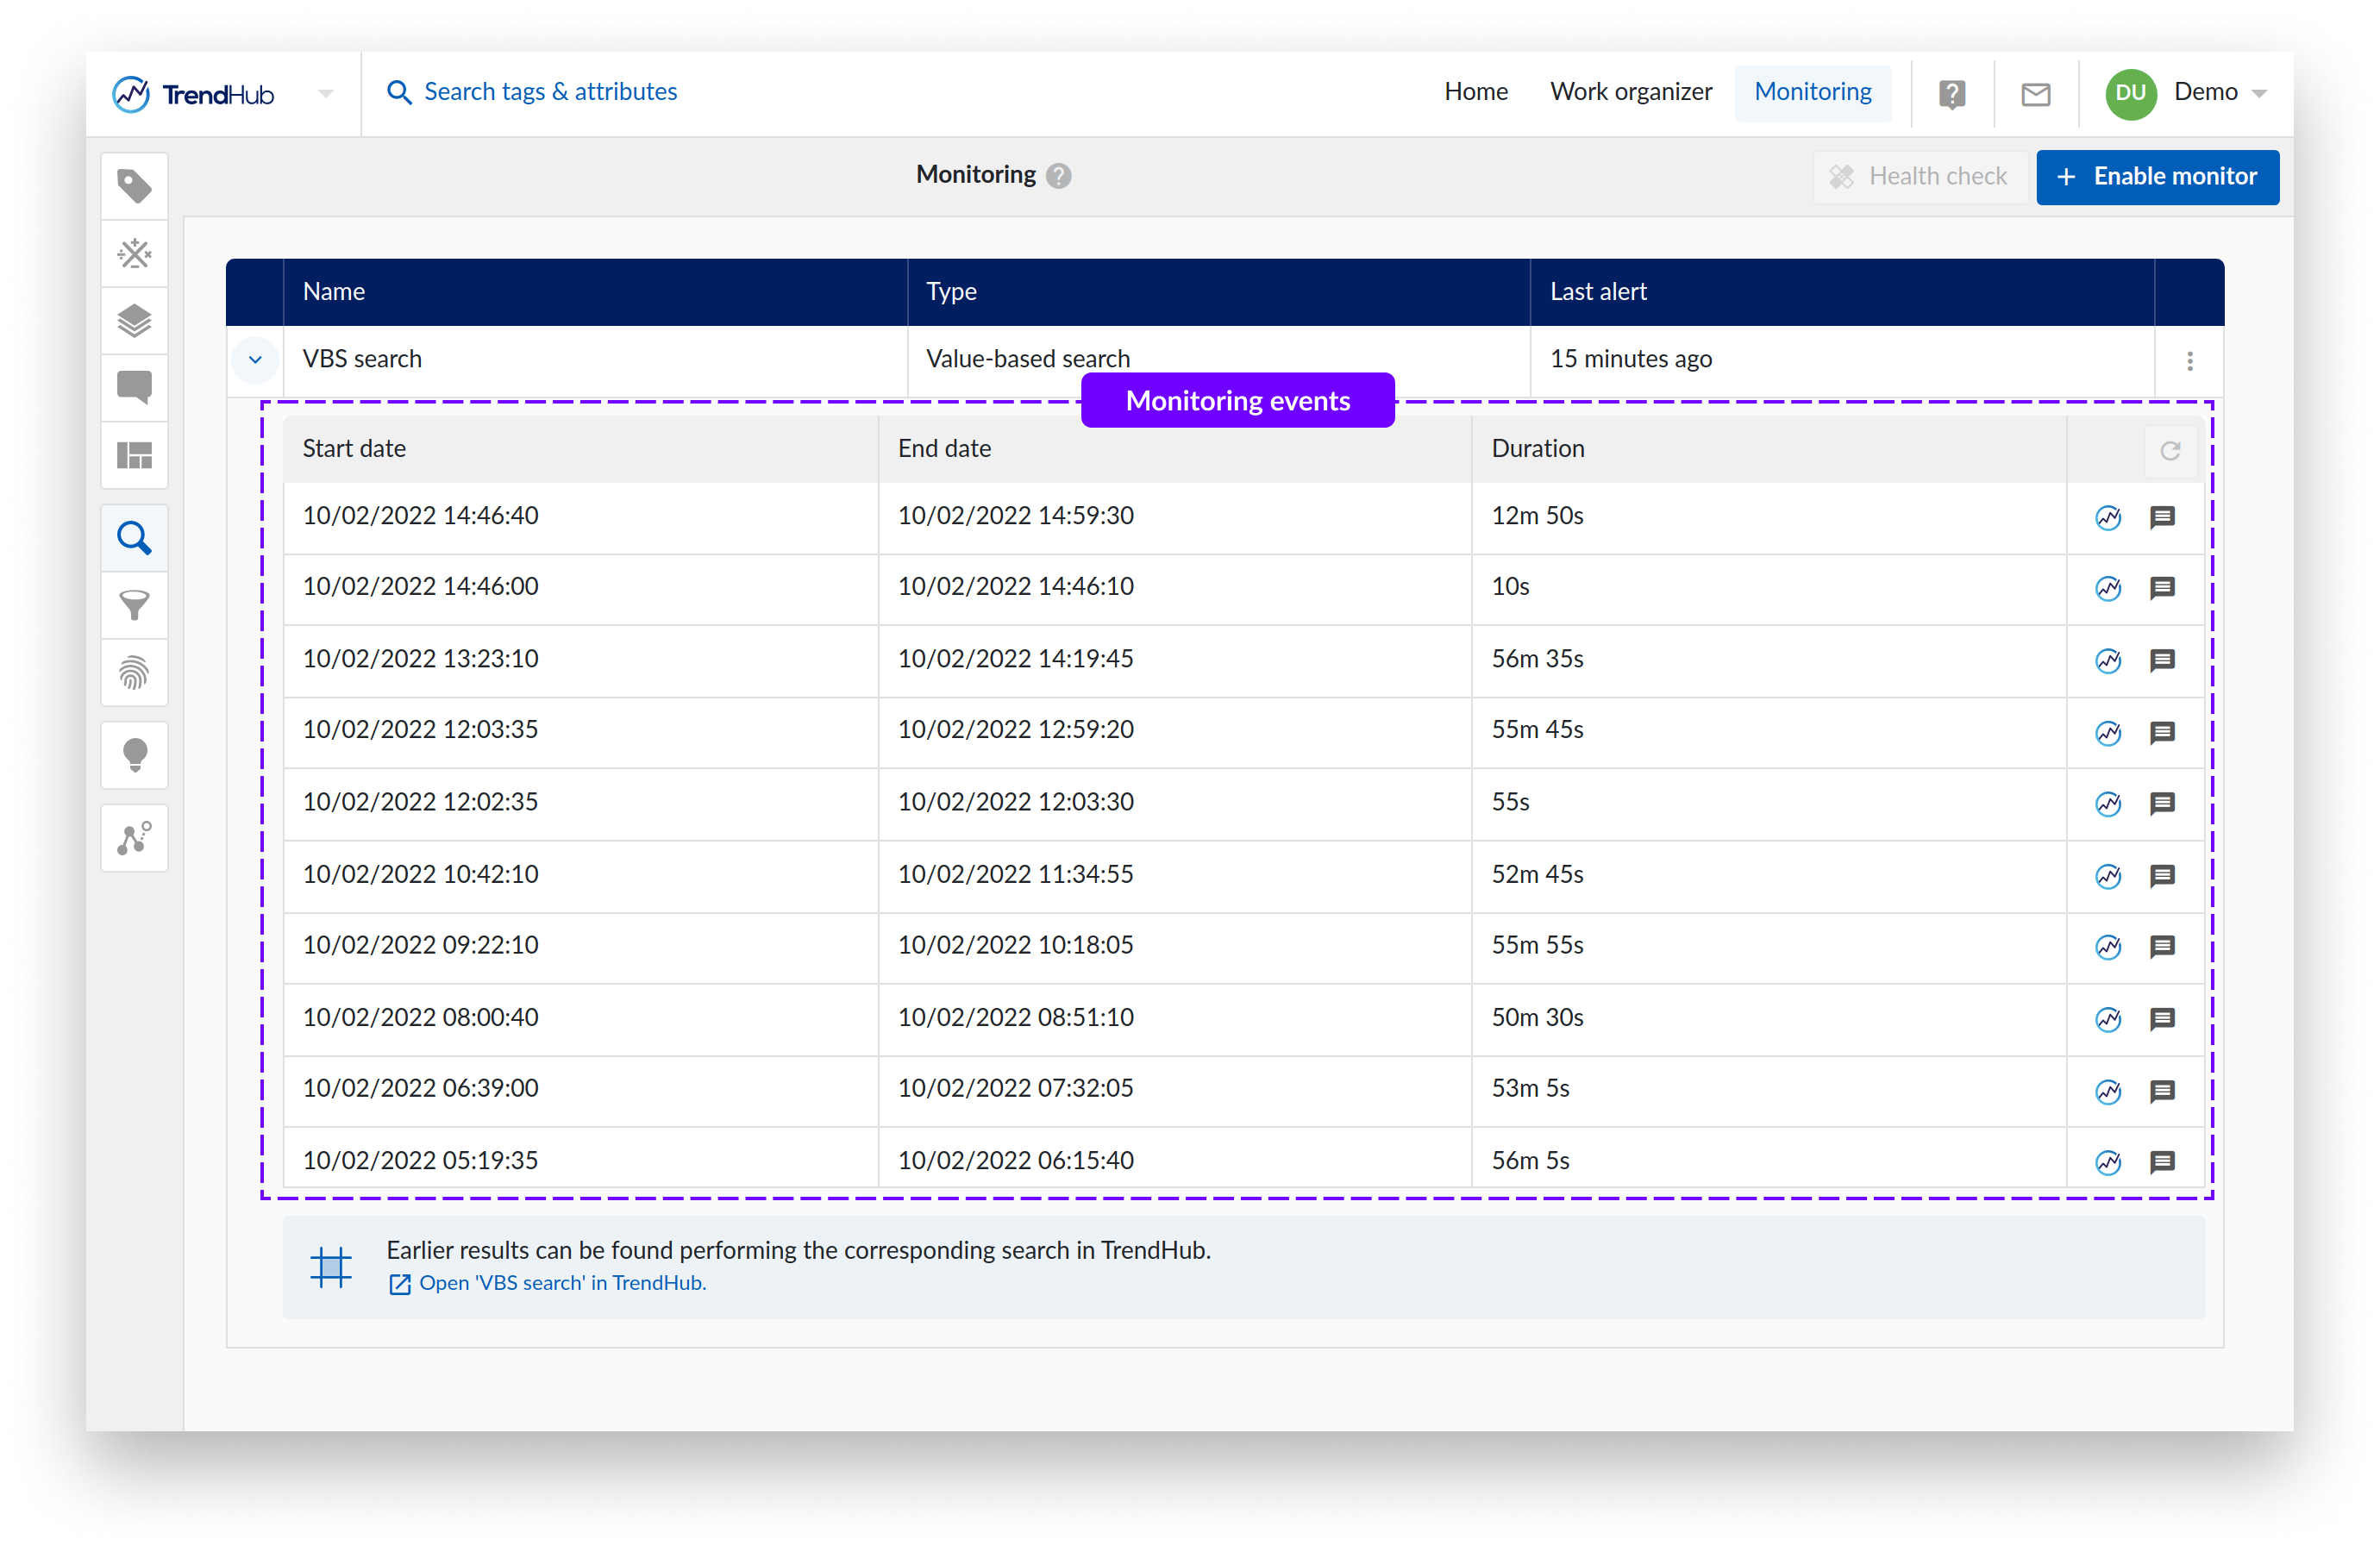Collapse the VBS search row
The height and width of the screenshot is (1552, 2380).
[255, 359]
